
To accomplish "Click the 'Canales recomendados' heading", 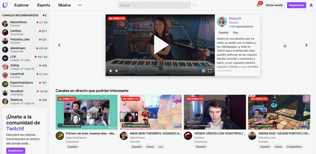I will [20, 15].
